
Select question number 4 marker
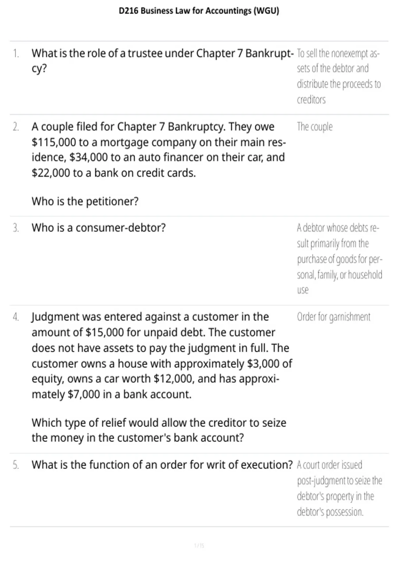click(16, 317)
